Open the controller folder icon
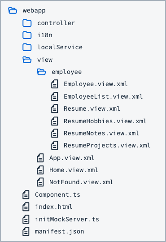The image size is (166, 242). pos(27,23)
